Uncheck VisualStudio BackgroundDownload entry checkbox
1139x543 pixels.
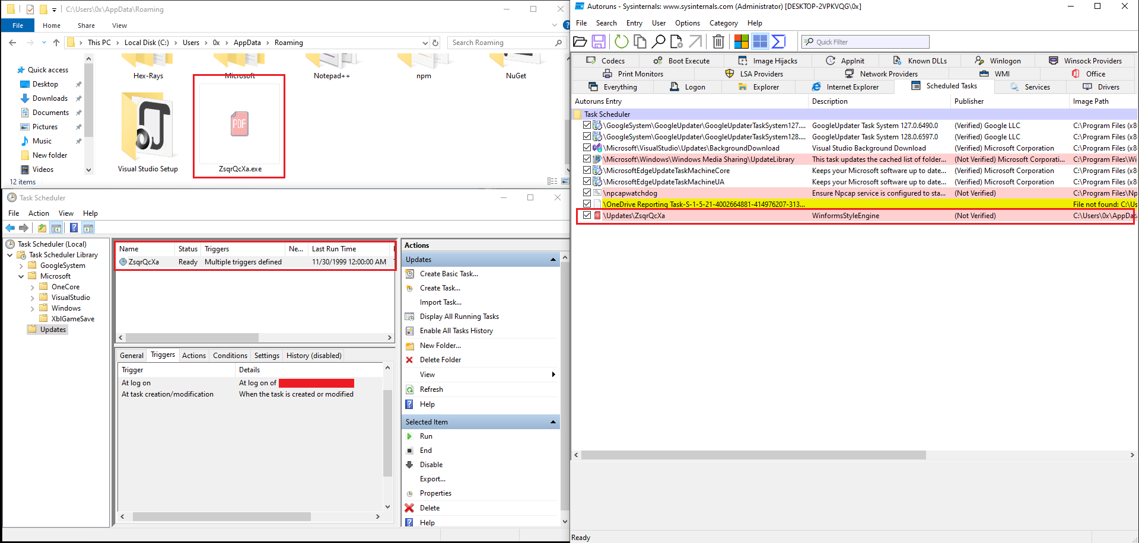coord(587,148)
